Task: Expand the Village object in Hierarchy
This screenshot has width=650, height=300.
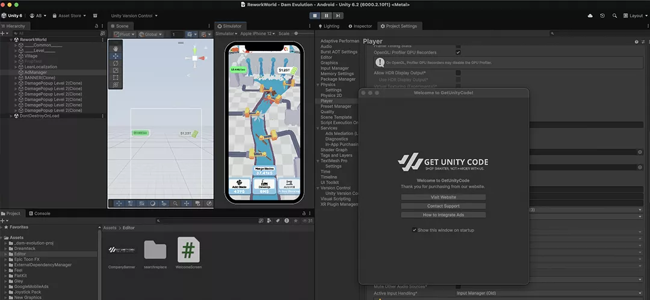Action: tap(16, 56)
